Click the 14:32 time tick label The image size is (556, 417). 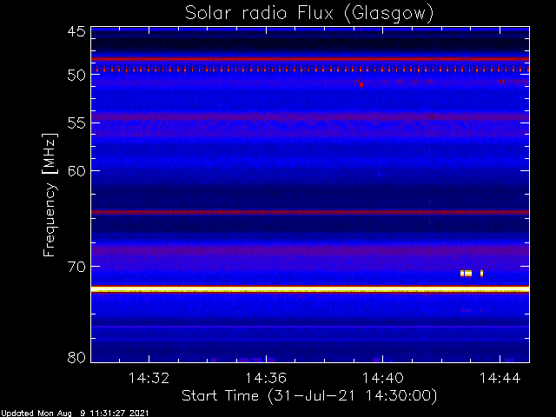click(149, 378)
